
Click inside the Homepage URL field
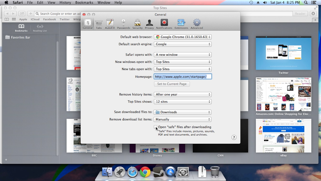click(x=183, y=77)
